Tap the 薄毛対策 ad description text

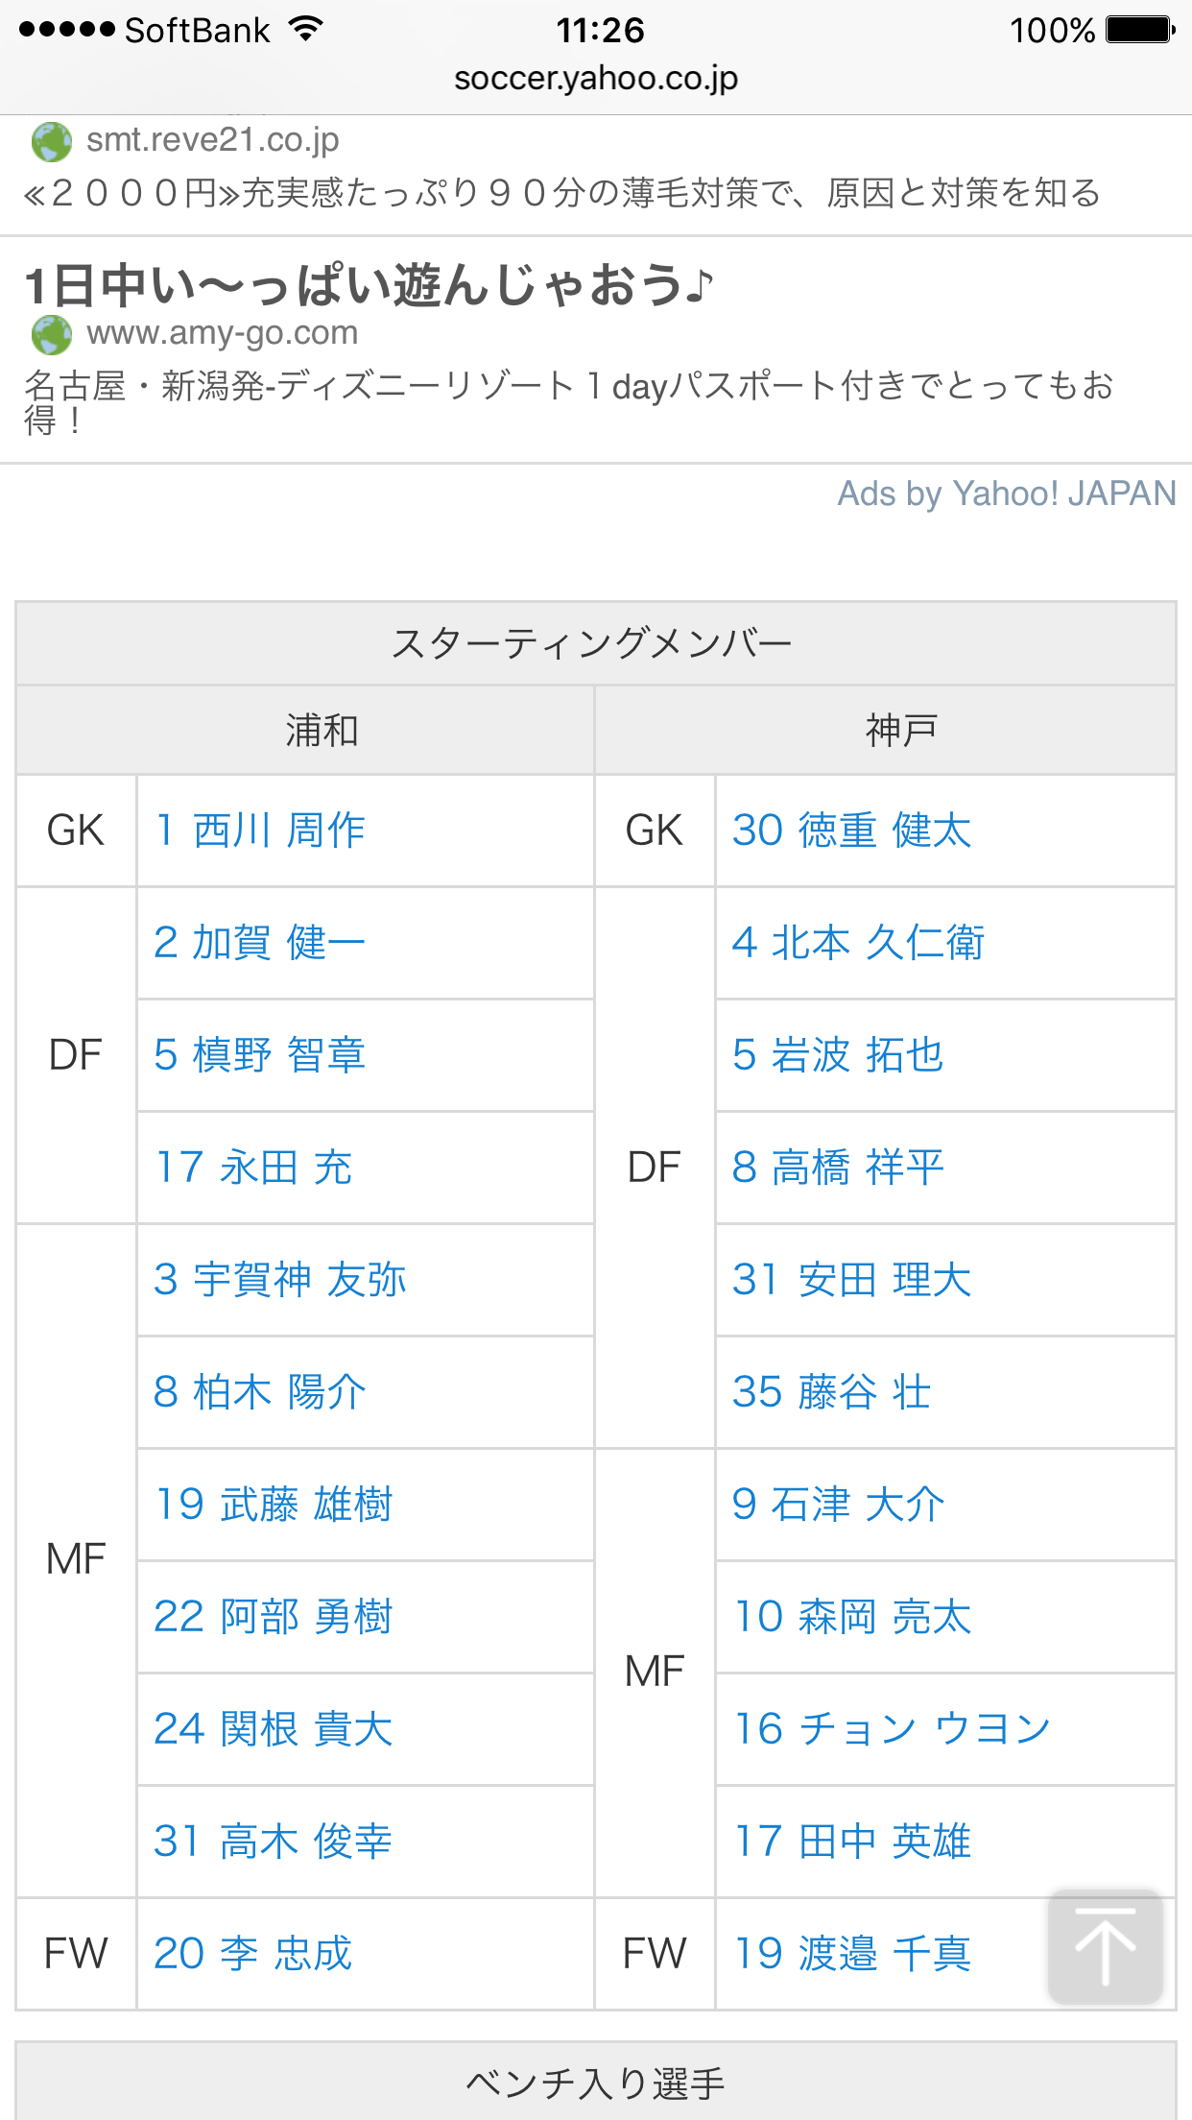pyautogui.click(x=562, y=194)
